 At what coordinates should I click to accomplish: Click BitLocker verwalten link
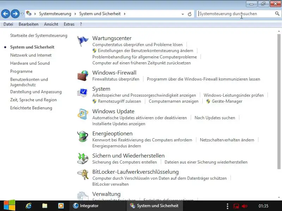(x=110, y=184)
